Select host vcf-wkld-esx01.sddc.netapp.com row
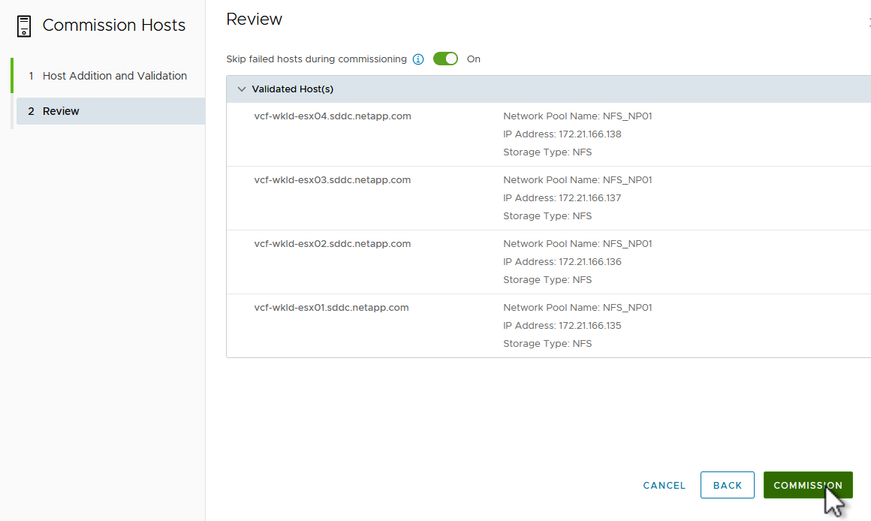871x521 pixels. click(331, 308)
